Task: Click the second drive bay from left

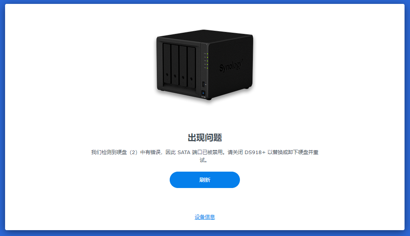Action: tap(175, 65)
